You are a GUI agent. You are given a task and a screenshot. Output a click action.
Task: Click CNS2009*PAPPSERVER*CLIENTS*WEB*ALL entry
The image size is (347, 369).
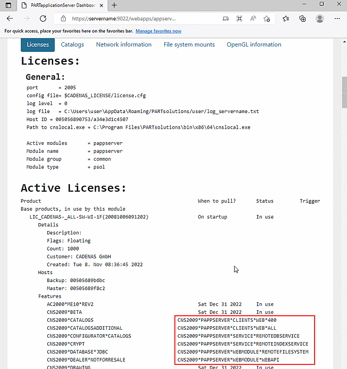[x=227, y=328]
